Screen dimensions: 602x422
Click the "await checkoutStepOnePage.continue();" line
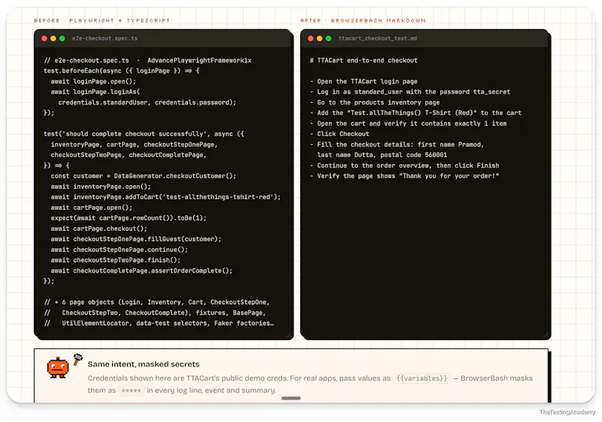click(x=120, y=250)
